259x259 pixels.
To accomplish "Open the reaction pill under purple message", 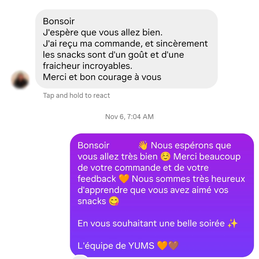I will (x=80, y=257).
